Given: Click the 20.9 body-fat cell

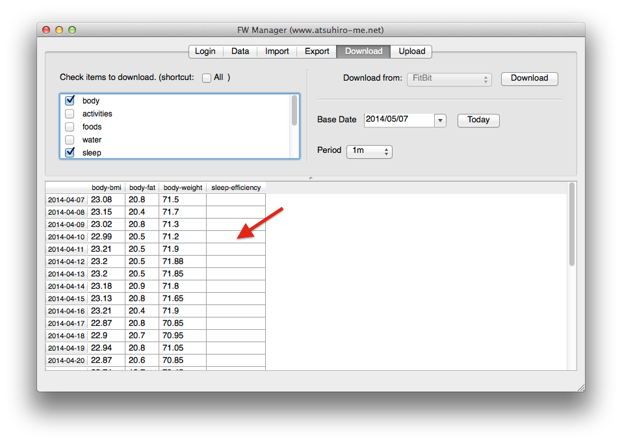Looking at the screenshot, I should click(x=142, y=286).
